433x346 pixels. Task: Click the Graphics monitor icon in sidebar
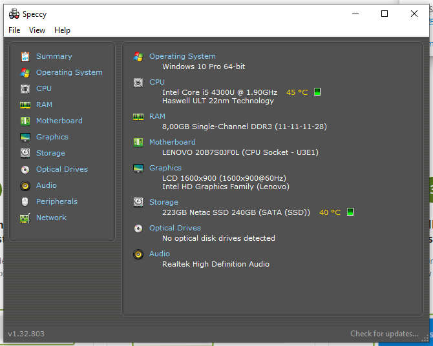point(25,137)
